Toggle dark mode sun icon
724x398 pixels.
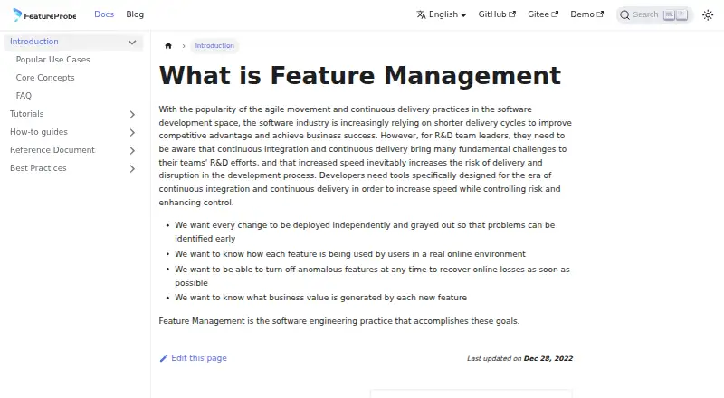pyautogui.click(x=708, y=15)
